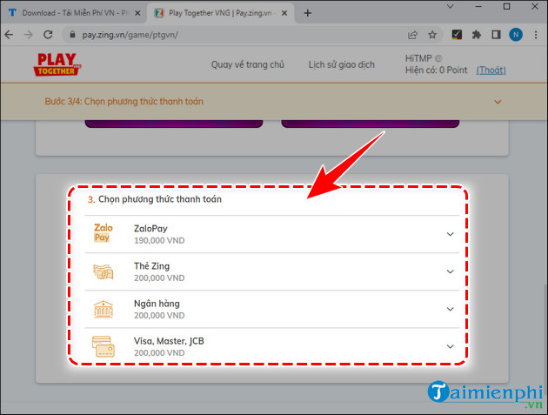
Task: Click the info icon next to HiTMP
Action: [438, 58]
